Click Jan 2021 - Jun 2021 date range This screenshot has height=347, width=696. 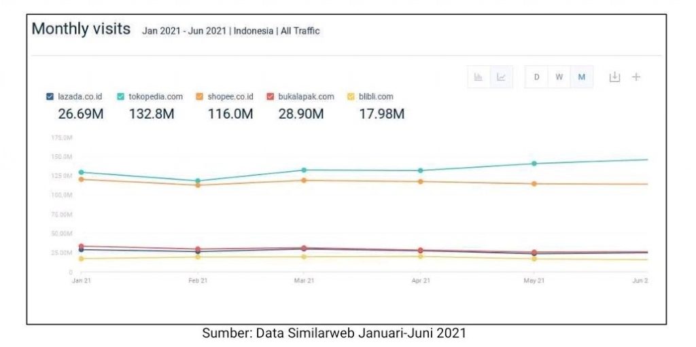184,31
